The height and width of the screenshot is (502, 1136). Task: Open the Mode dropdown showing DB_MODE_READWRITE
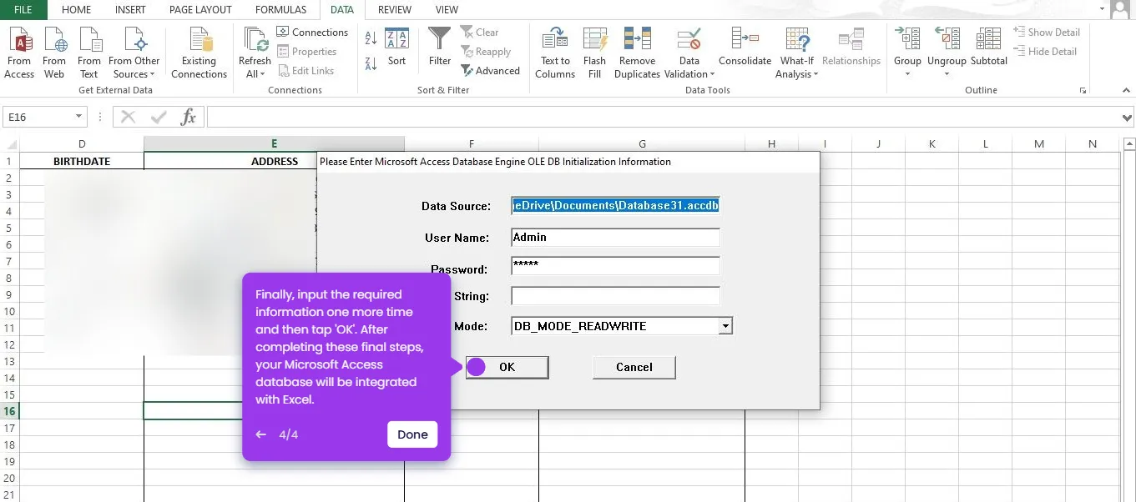point(725,325)
